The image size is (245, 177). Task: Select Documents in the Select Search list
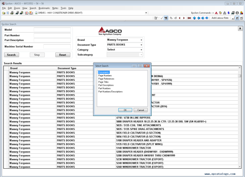pyautogui.click(x=104, y=72)
